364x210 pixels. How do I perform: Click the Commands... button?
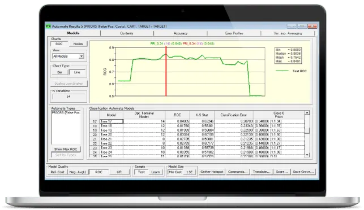click(238, 172)
